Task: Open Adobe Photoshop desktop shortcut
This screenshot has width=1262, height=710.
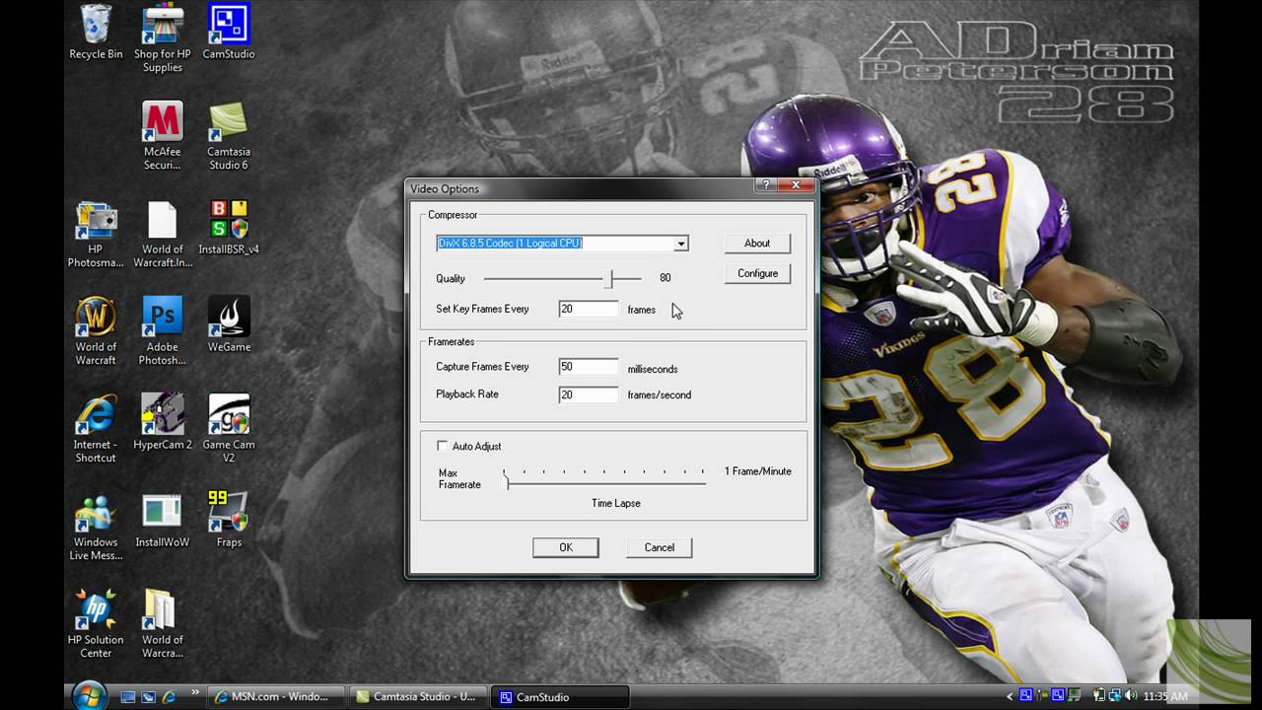Action: [x=162, y=331]
